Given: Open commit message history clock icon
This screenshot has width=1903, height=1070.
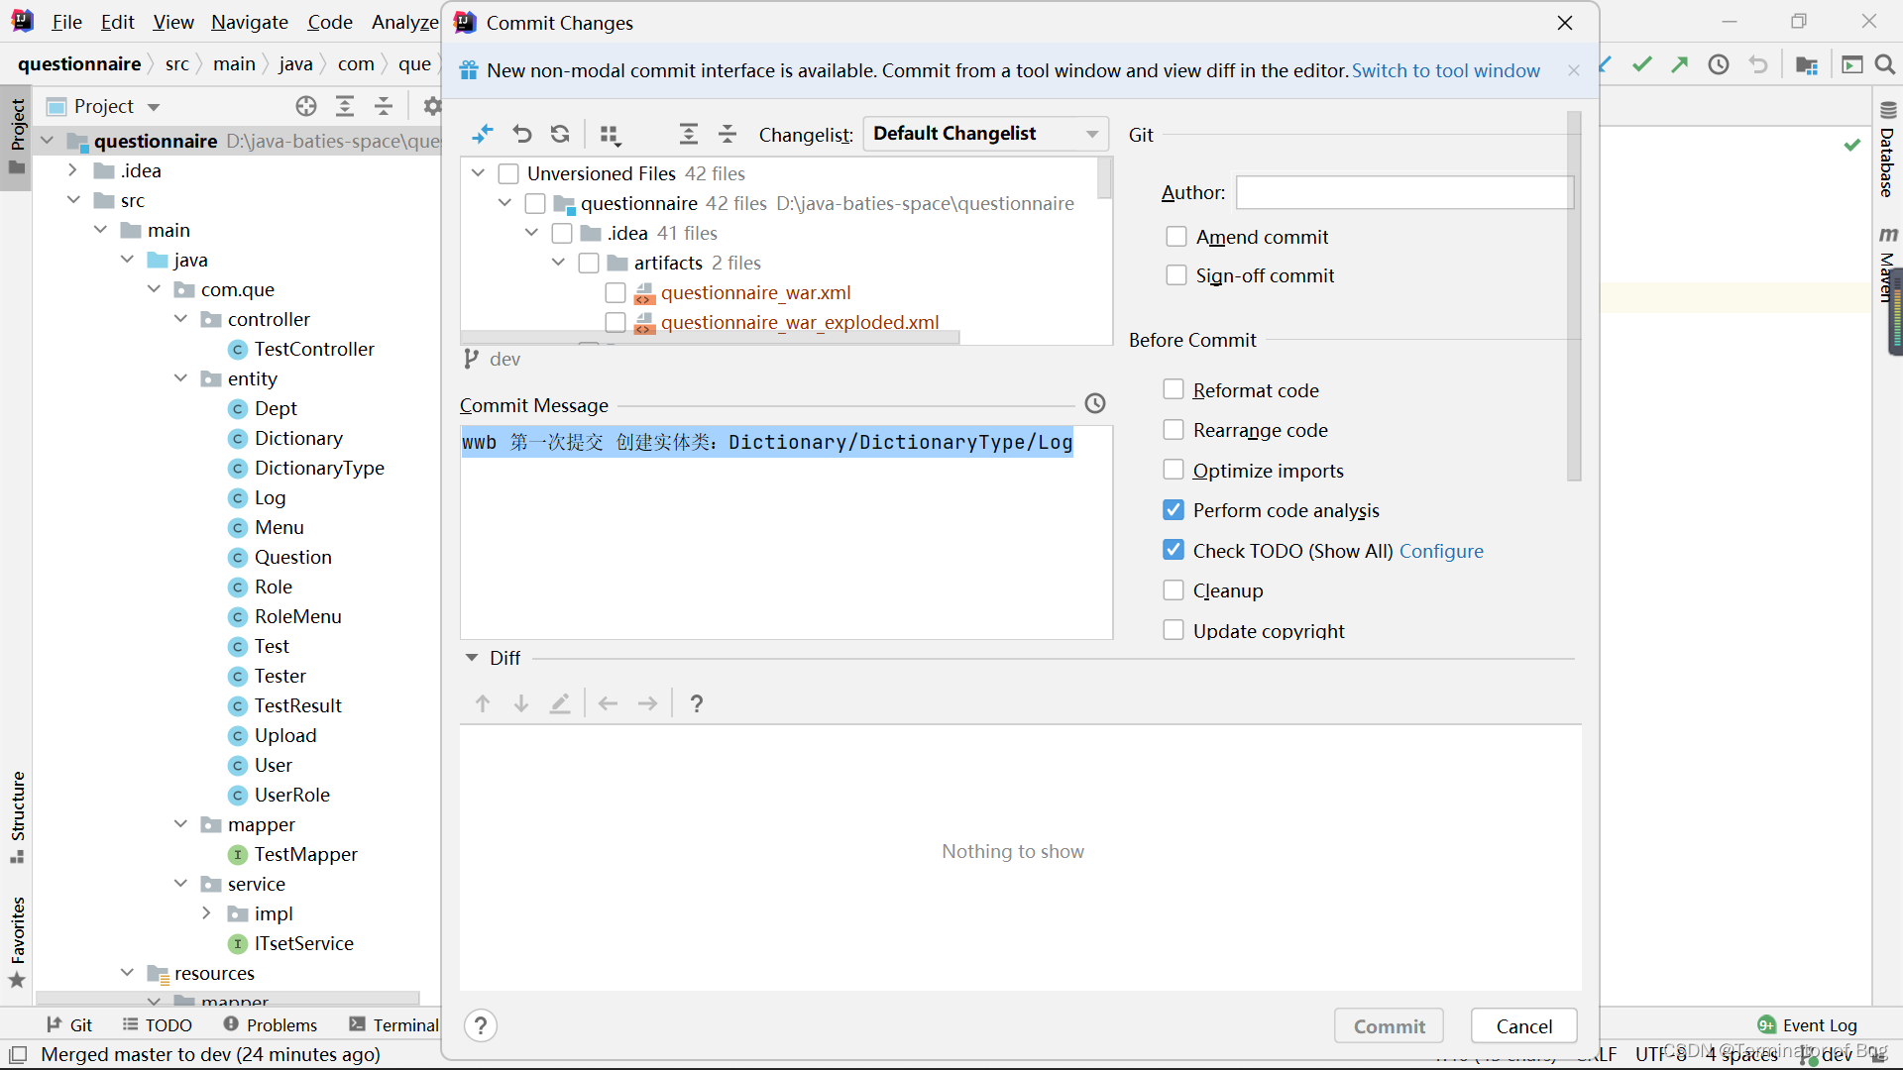Looking at the screenshot, I should click(1094, 403).
